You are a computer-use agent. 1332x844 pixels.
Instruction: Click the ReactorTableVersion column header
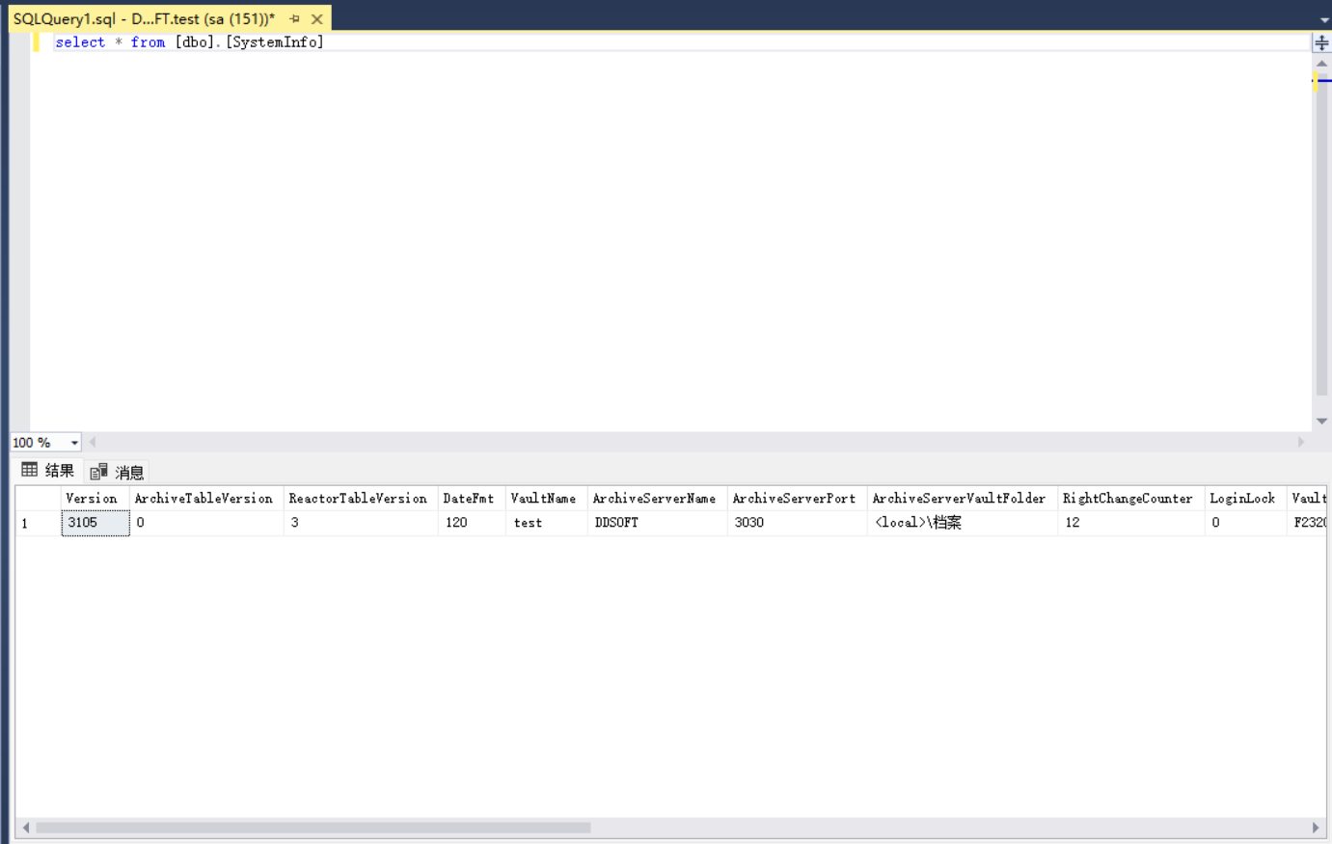coord(361,499)
